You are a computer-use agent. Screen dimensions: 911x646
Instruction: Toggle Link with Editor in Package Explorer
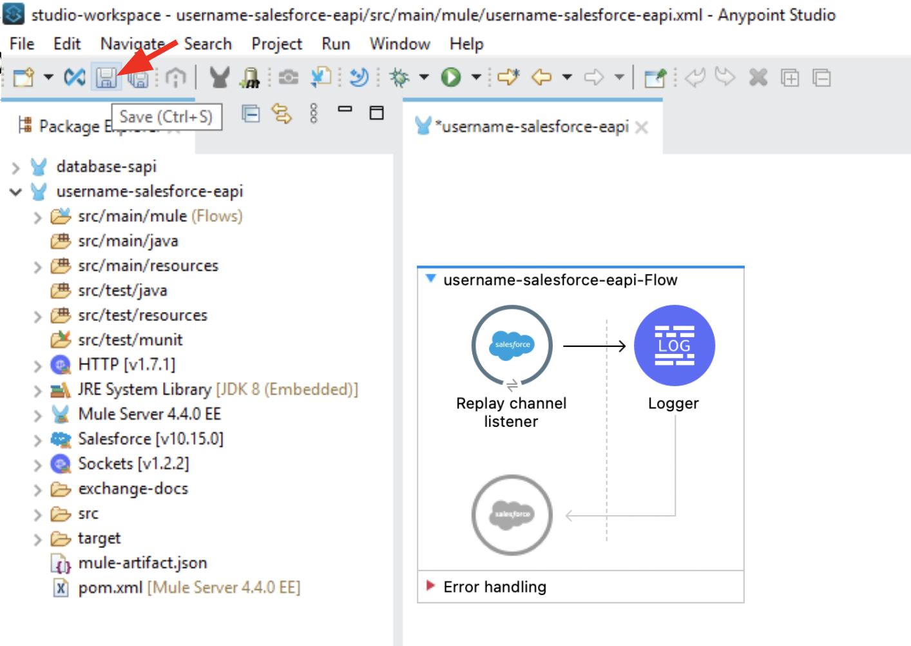[282, 113]
